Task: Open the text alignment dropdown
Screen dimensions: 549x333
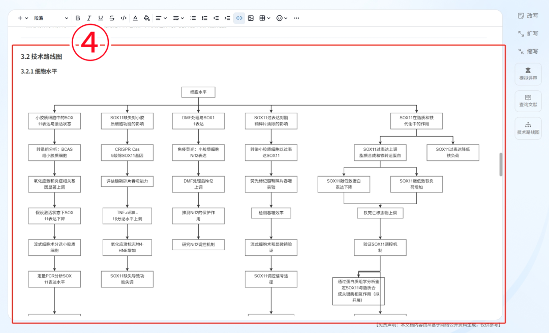Action: (x=161, y=18)
